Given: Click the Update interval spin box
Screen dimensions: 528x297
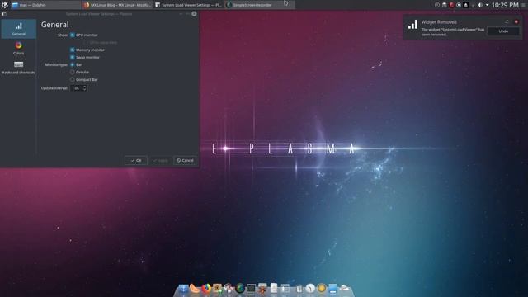Looking at the screenshot, I should (78, 88).
